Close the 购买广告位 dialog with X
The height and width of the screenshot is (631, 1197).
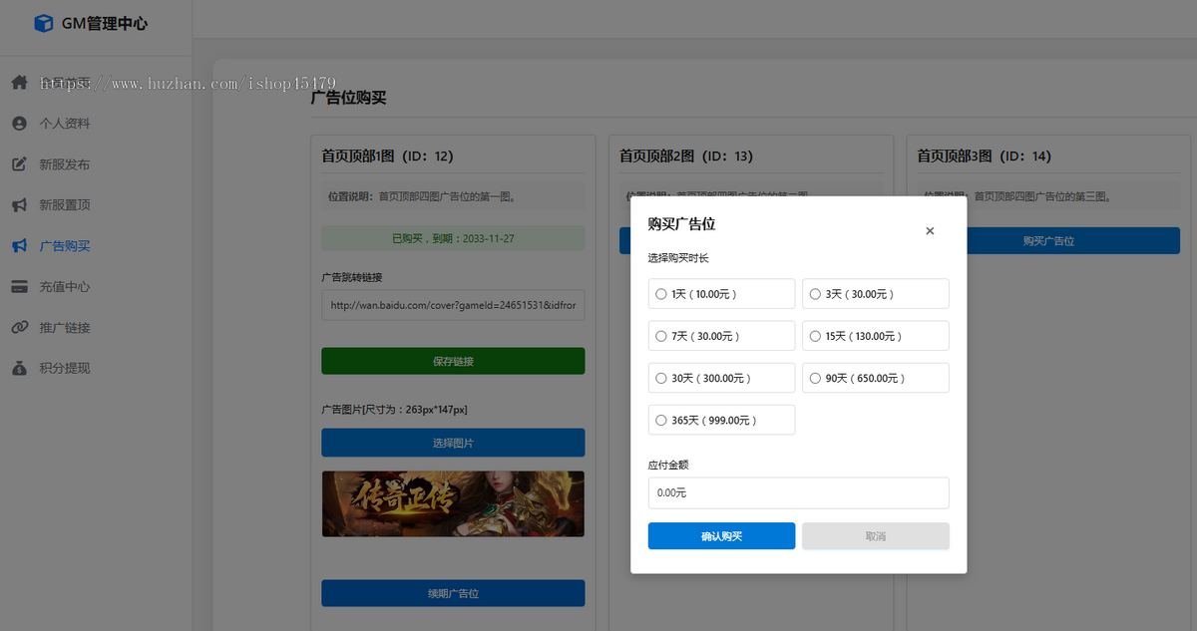[930, 231]
